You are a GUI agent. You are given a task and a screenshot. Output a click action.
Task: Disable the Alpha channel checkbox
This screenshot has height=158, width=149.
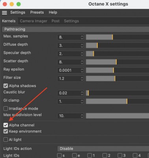[x=6, y=125]
